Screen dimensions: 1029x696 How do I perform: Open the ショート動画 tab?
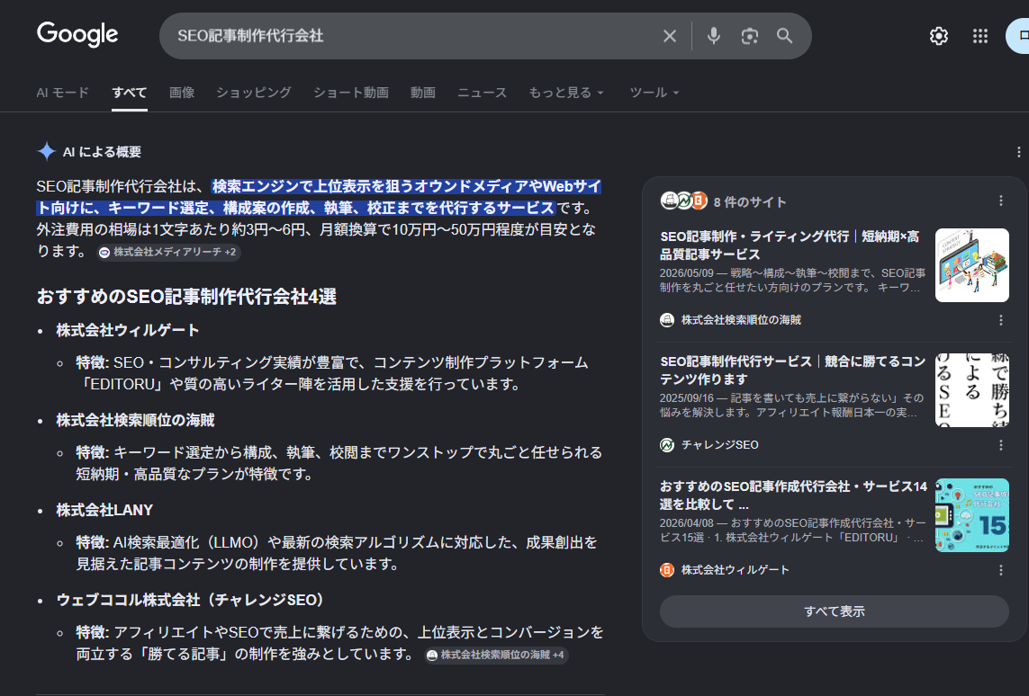(351, 93)
